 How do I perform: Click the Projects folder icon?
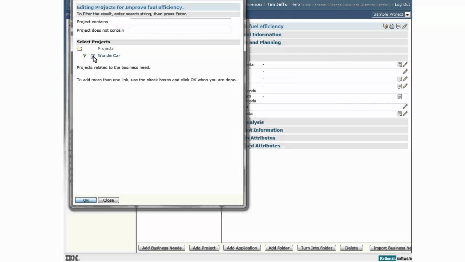tap(80, 48)
